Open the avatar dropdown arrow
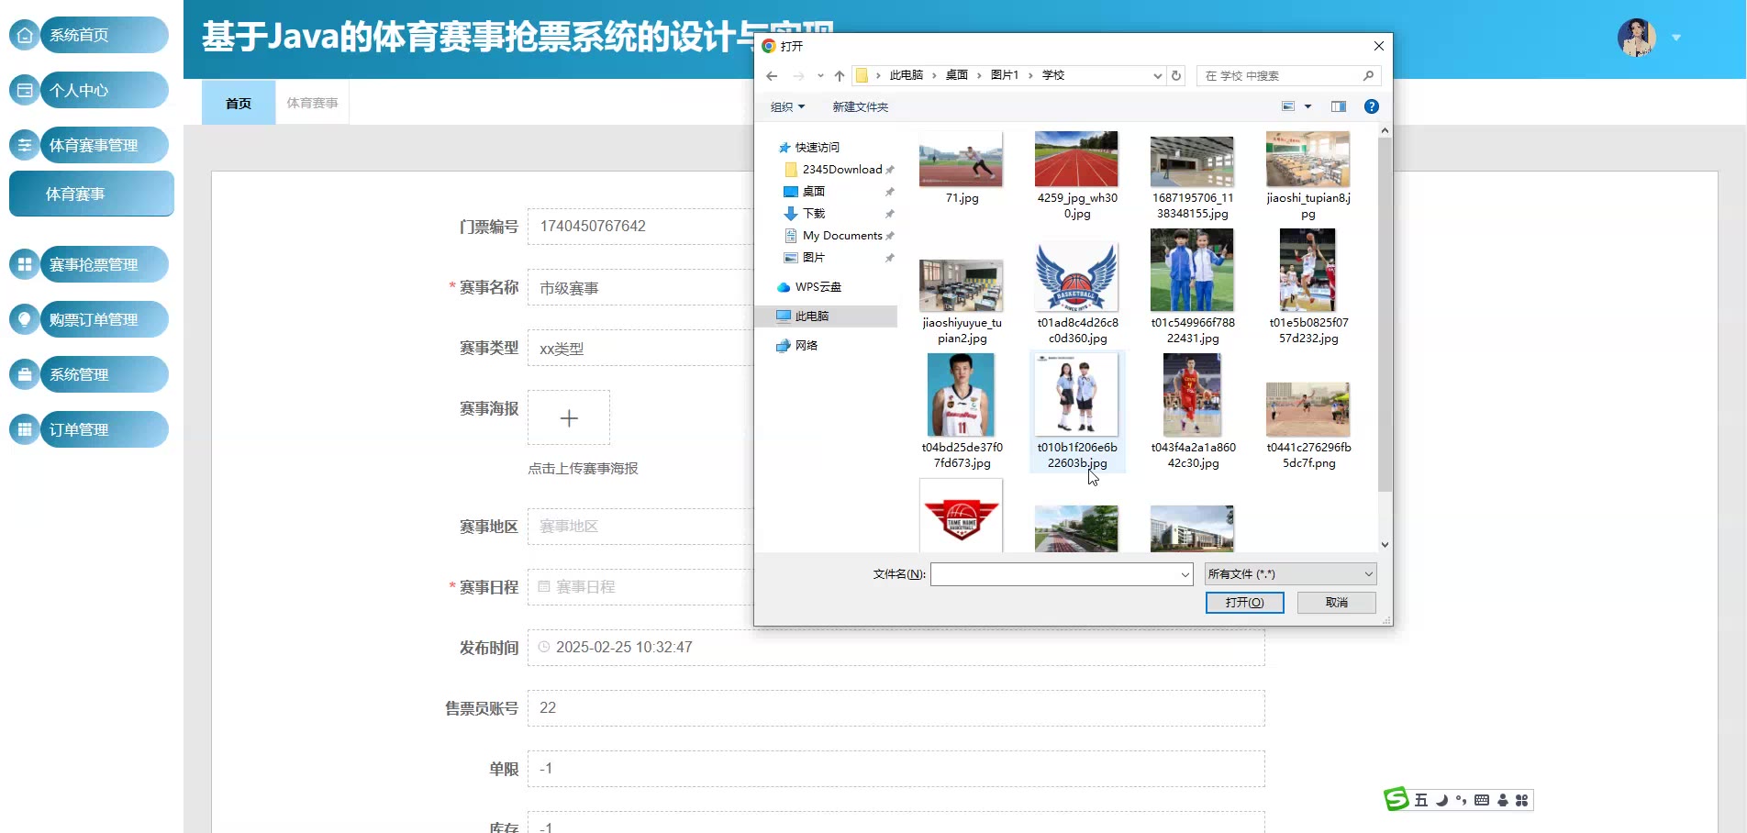 1676,38
